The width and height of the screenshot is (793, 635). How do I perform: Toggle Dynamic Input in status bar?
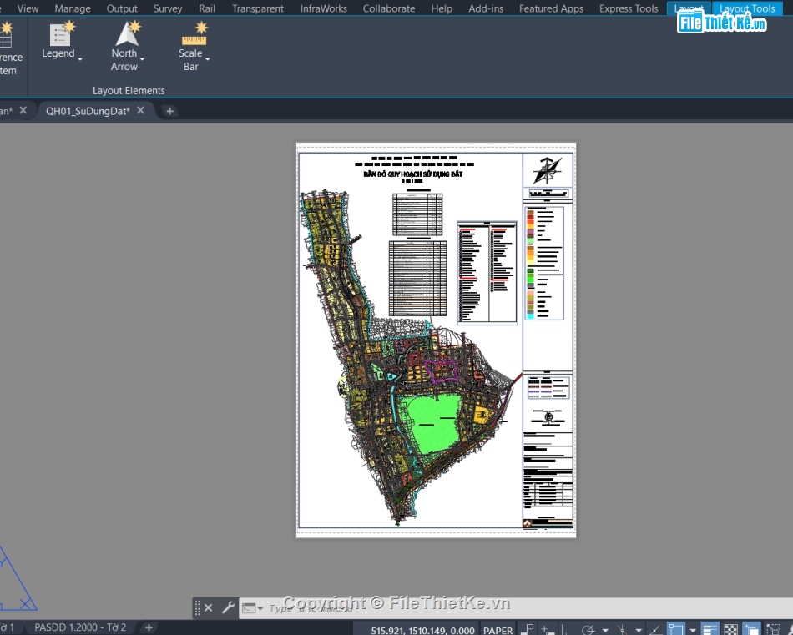[548, 629]
